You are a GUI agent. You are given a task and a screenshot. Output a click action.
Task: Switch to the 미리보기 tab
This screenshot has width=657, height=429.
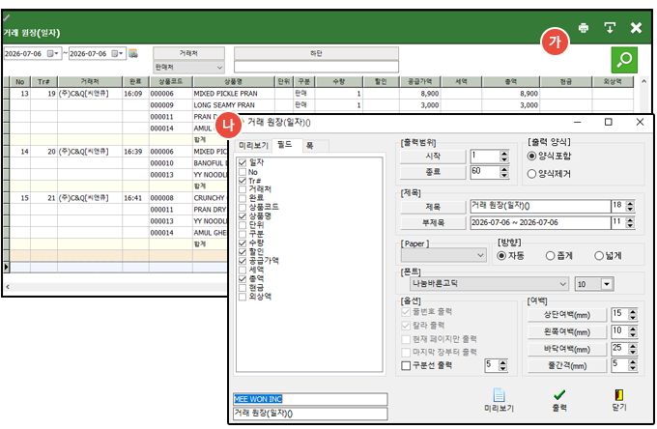click(253, 145)
